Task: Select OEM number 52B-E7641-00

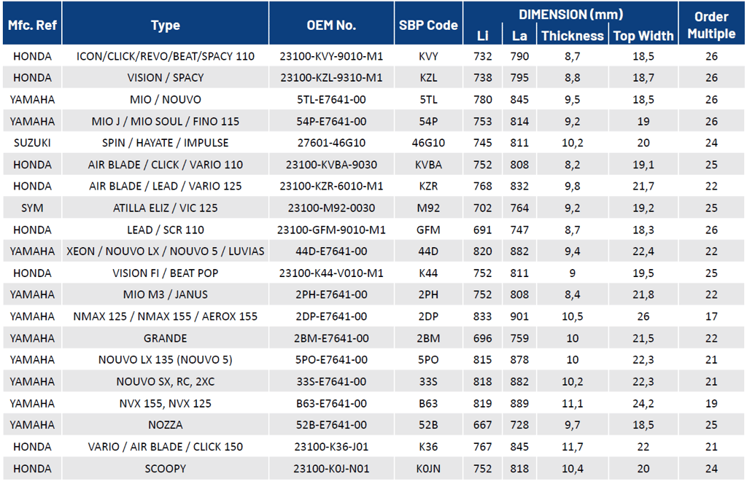Action: pyautogui.click(x=331, y=424)
